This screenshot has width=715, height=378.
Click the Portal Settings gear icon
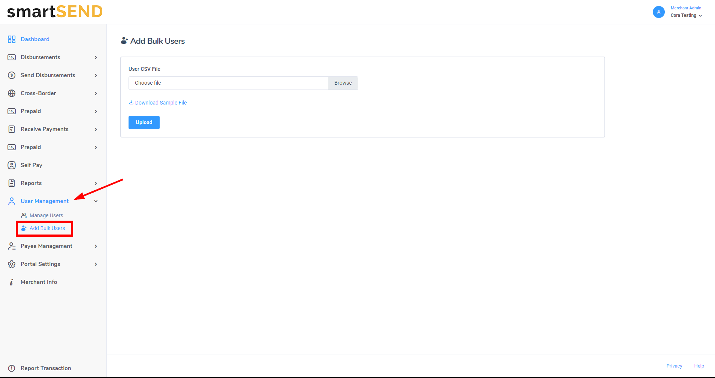coord(12,264)
